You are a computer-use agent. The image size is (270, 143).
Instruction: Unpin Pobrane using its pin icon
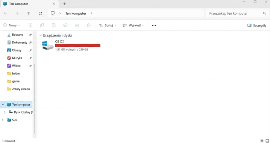[x=30, y=35]
